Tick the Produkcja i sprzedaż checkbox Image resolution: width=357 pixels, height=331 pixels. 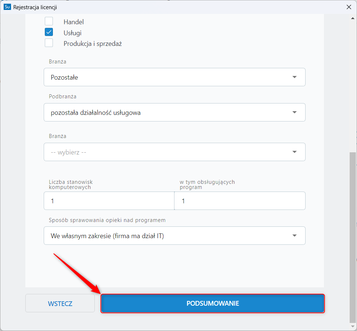click(x=49, y=43)
